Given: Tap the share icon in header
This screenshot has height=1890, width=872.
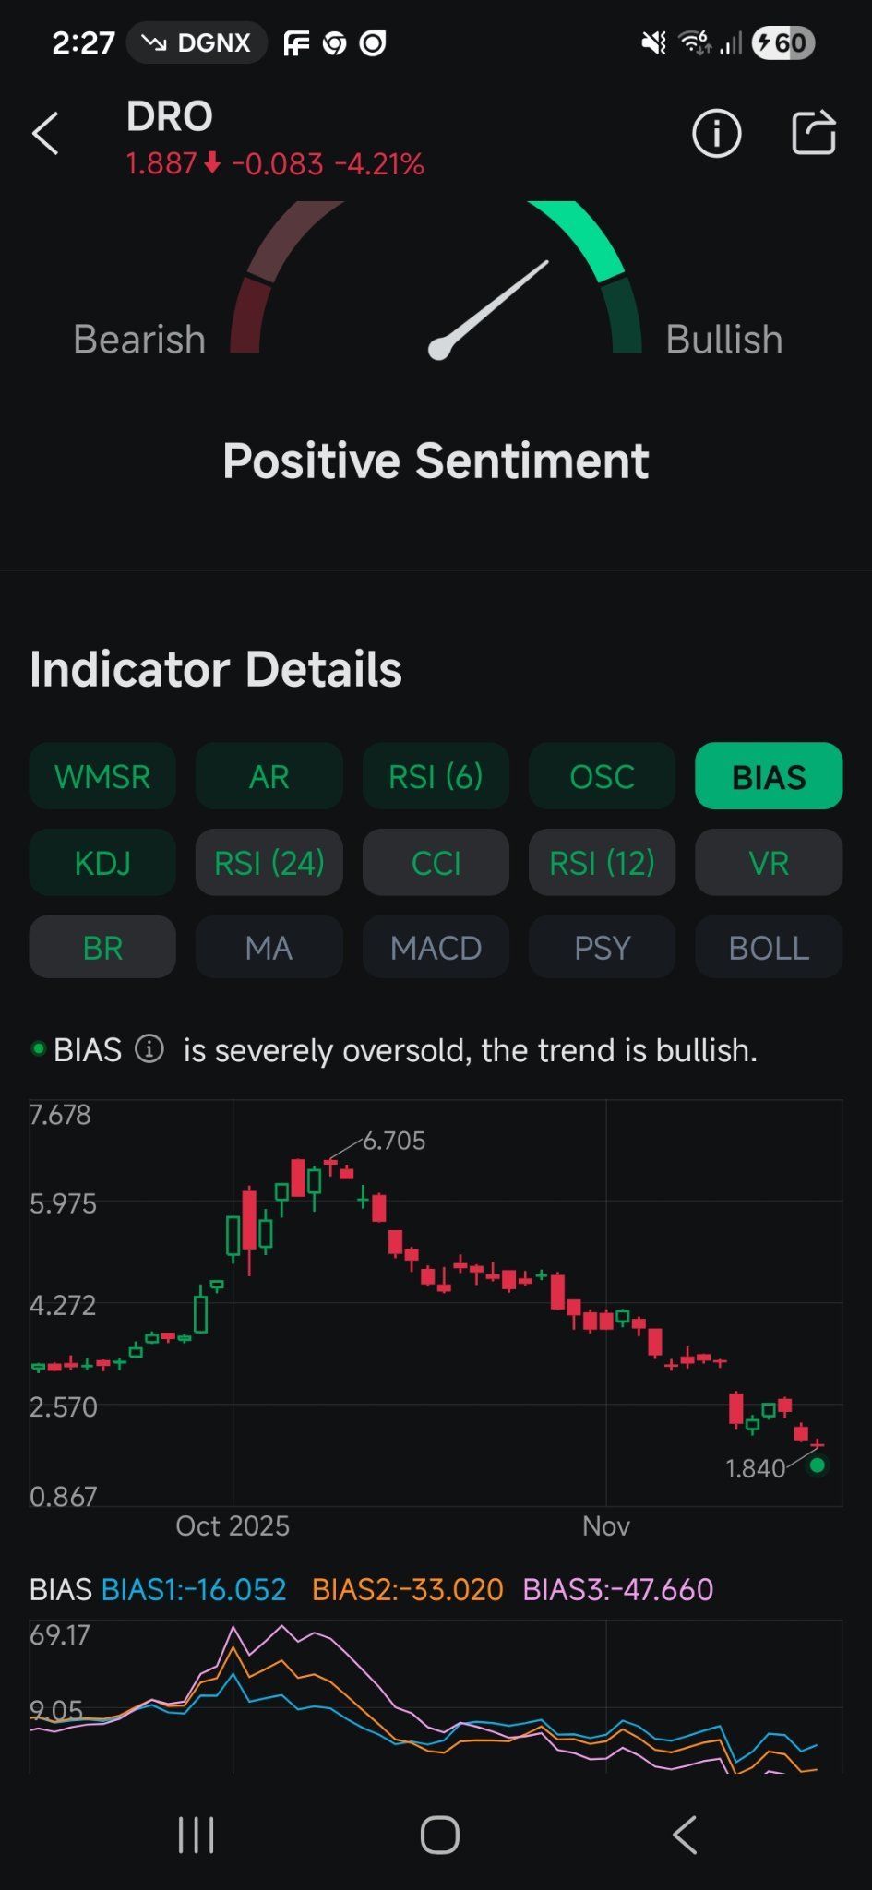Looking at the screenshot, I should click(814, 133).
